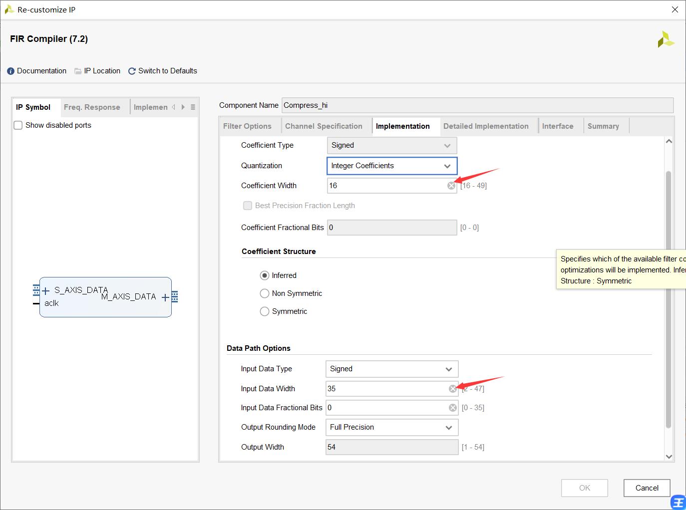Click the Switch to Defaults refresh icon

pos(132,71)
